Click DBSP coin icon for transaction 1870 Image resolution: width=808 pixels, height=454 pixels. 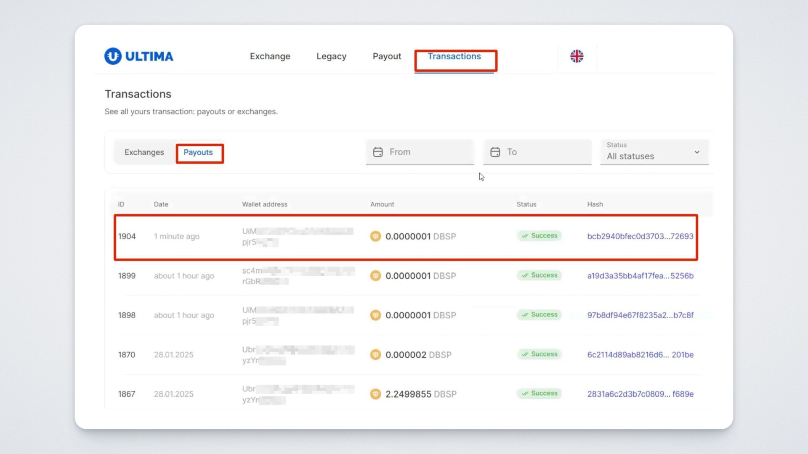375,355
